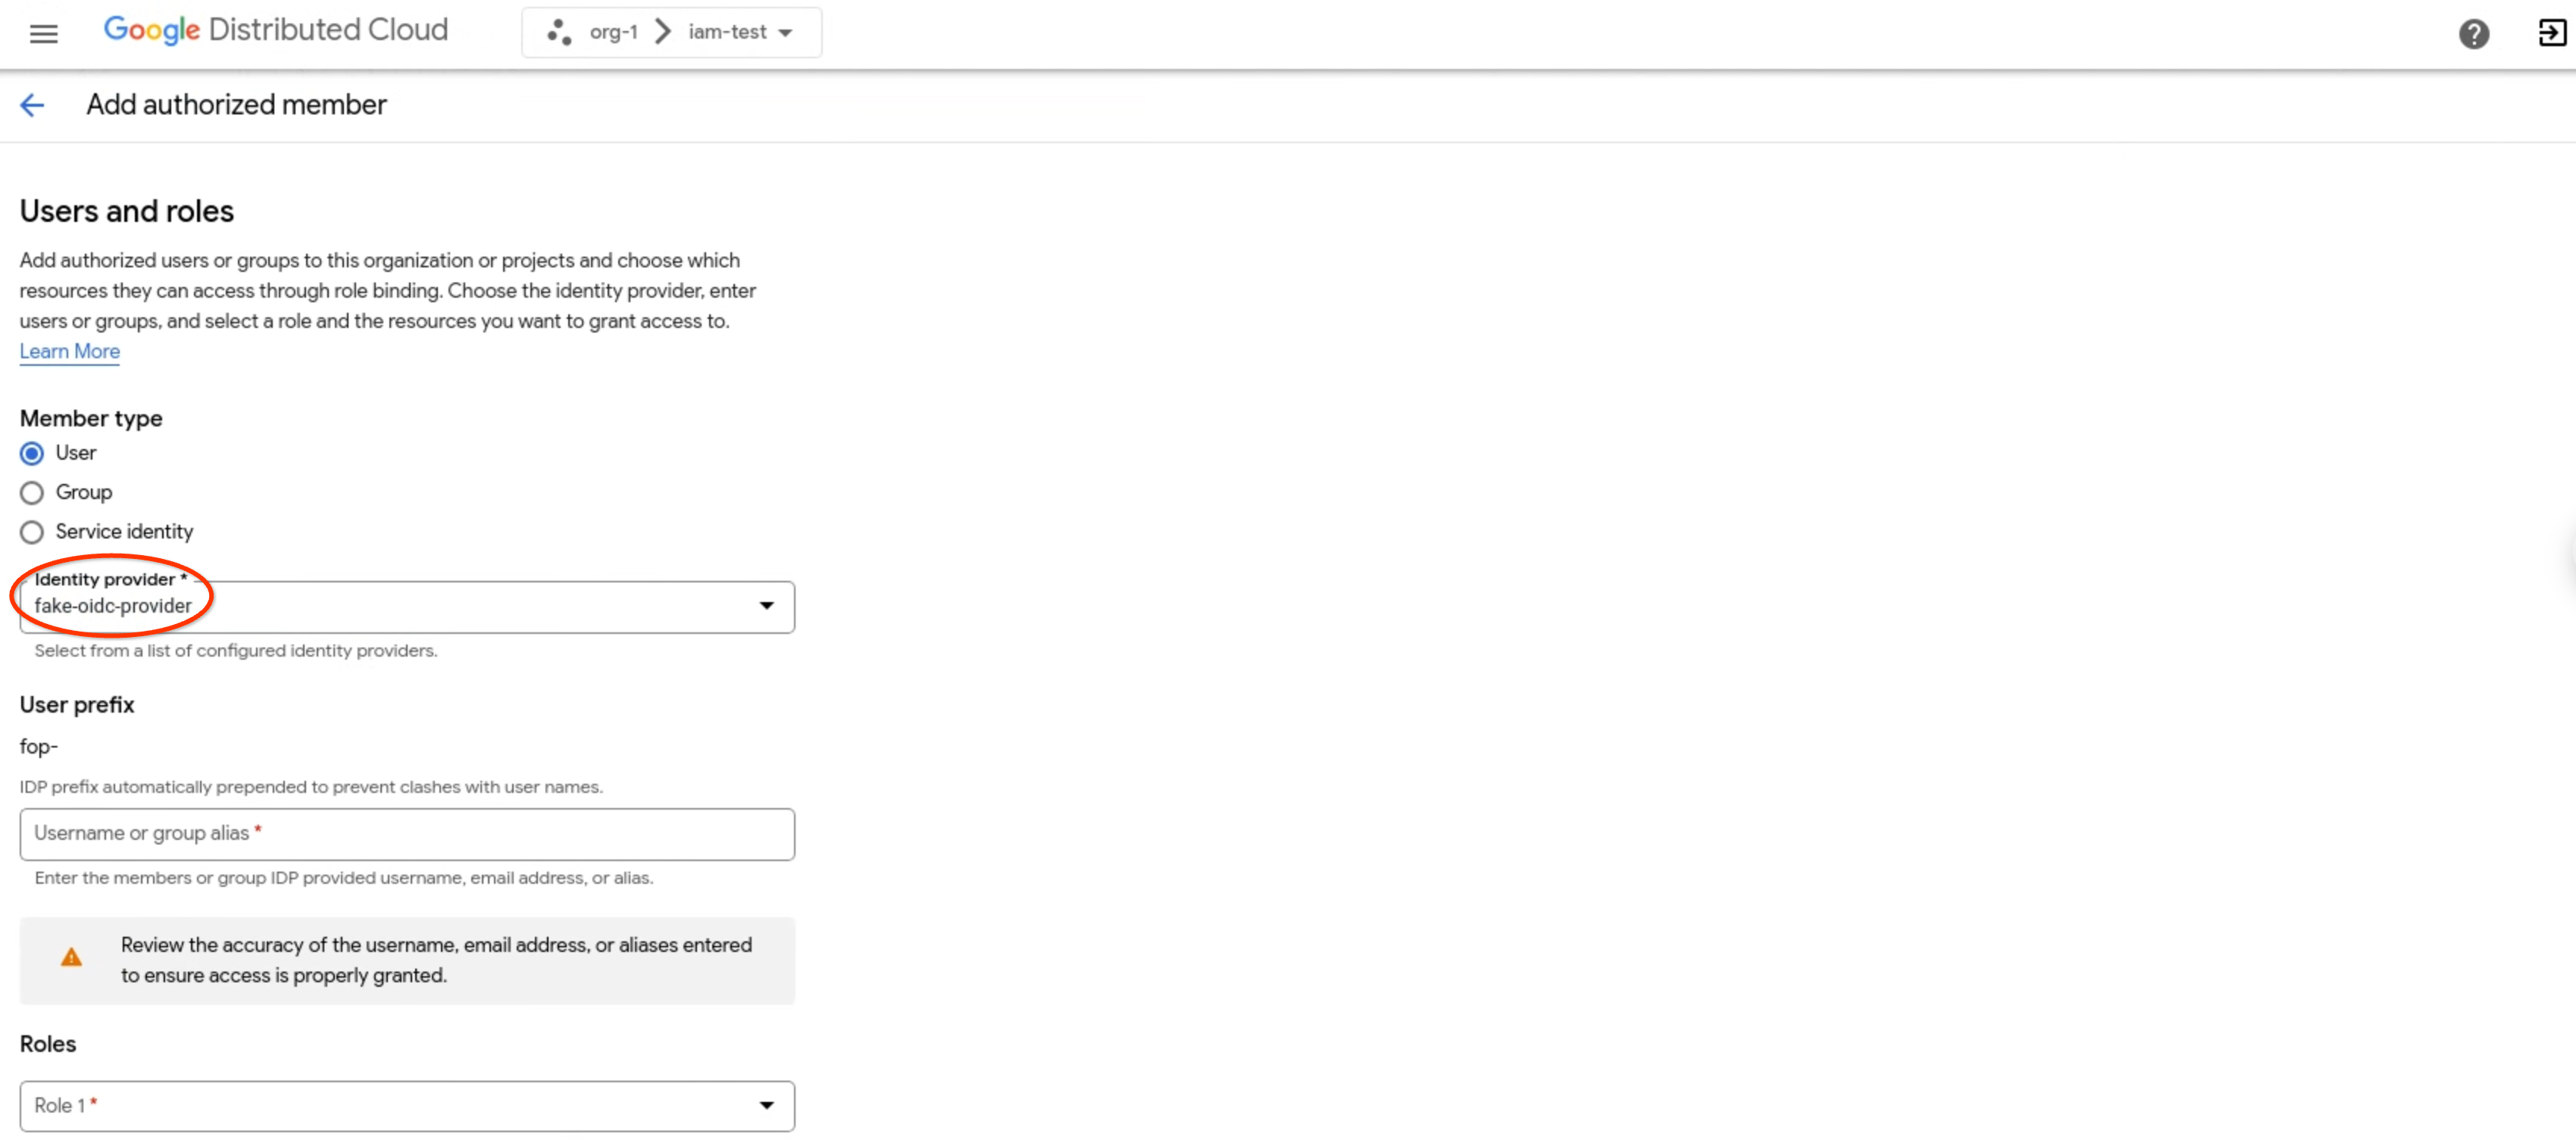Click the orange warning triangle icon
The image size is (2576, 1139).
pos(71,957)
